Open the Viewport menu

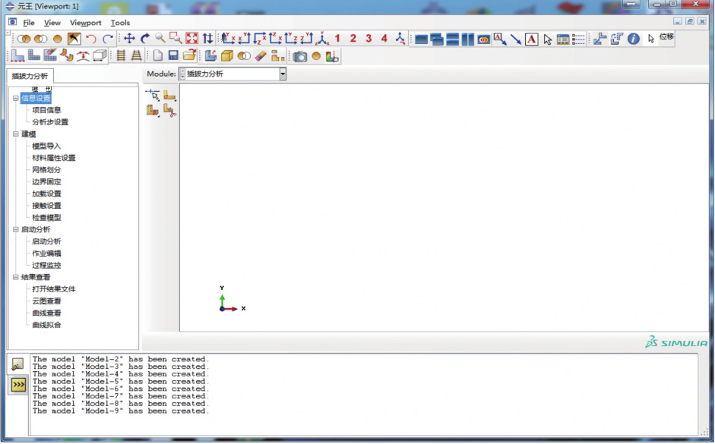pos(85,23)
